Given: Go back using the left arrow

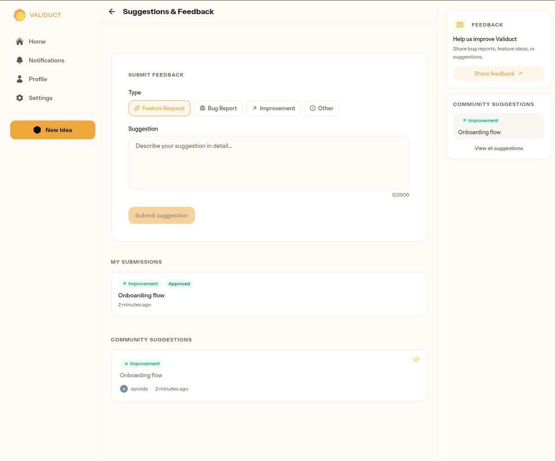Looking at the screenshot, I should coord(112,12).
